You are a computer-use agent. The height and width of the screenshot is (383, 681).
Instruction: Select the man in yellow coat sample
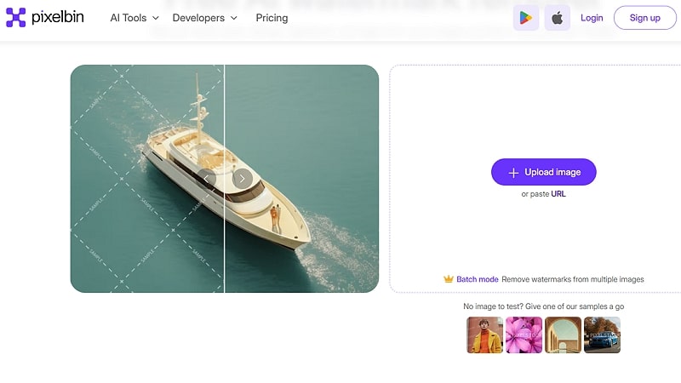click(484, 334)
